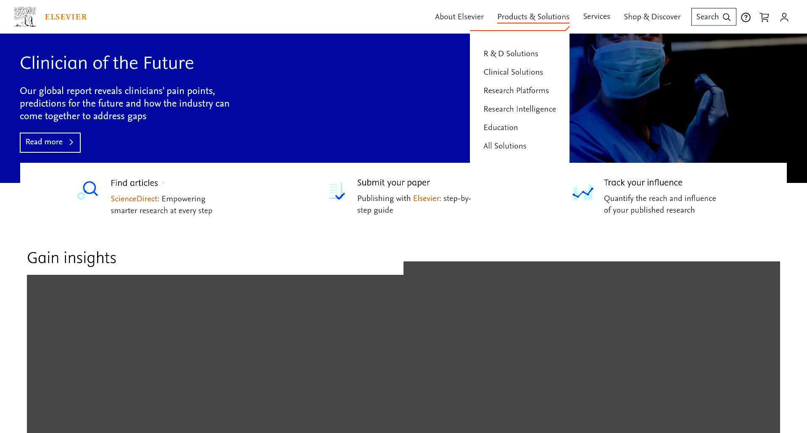Open the shopping cart icon

pos(764,17)
